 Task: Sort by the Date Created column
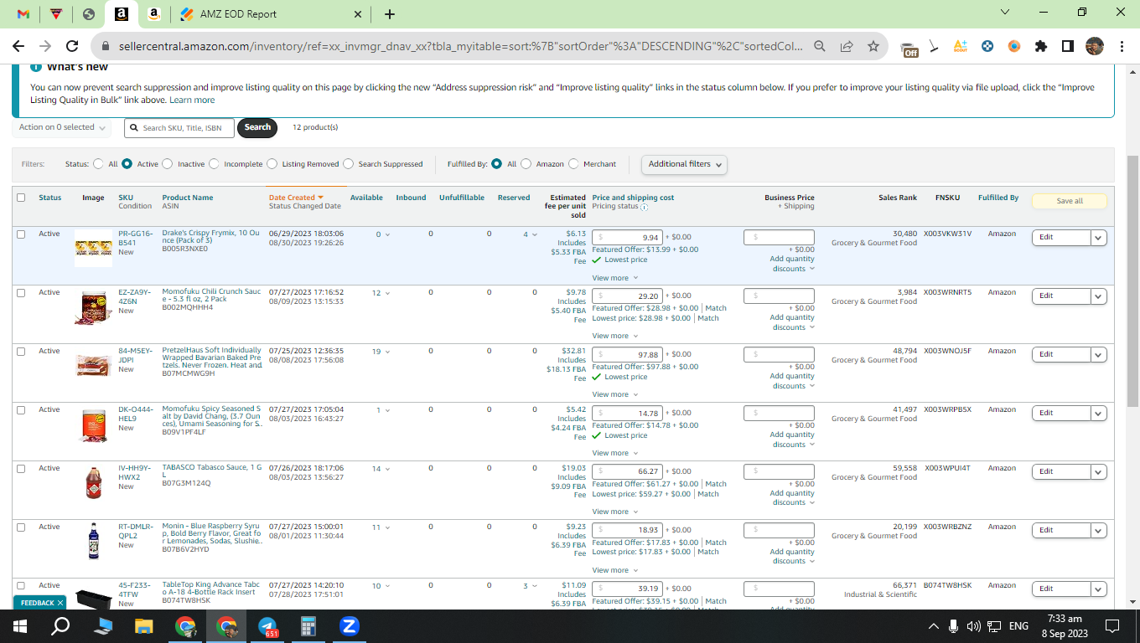296,198
